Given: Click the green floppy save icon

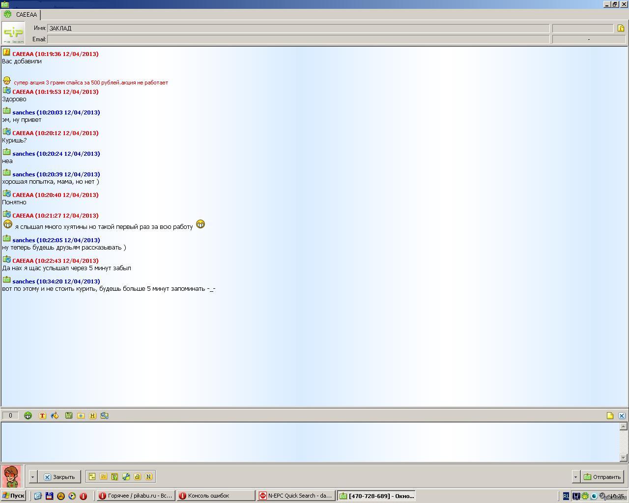Looking at the screenshot, I should [69, 416].
